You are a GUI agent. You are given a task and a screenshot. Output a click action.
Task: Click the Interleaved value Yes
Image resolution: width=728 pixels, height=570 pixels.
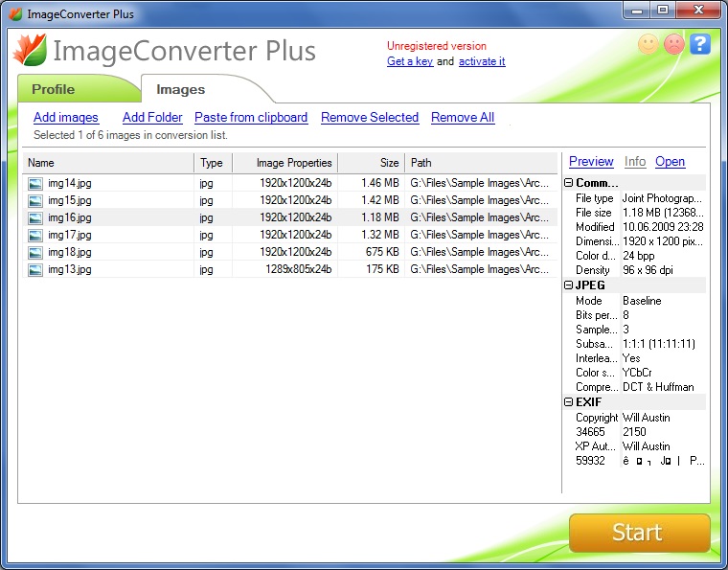(x=631, y=358)
